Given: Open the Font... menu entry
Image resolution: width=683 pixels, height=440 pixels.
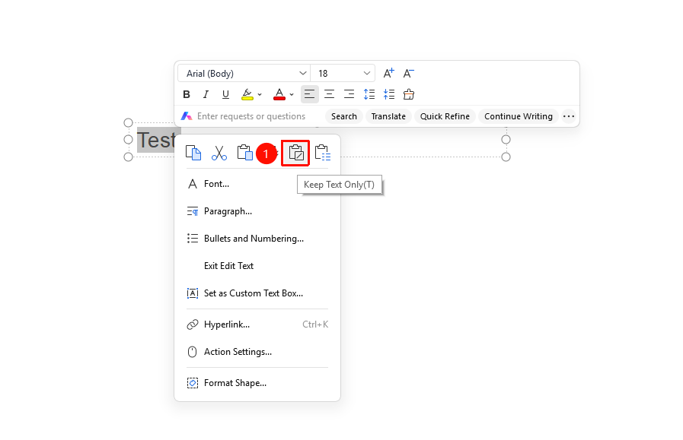Looking at the screenshot, I should (x=257, y=184).
